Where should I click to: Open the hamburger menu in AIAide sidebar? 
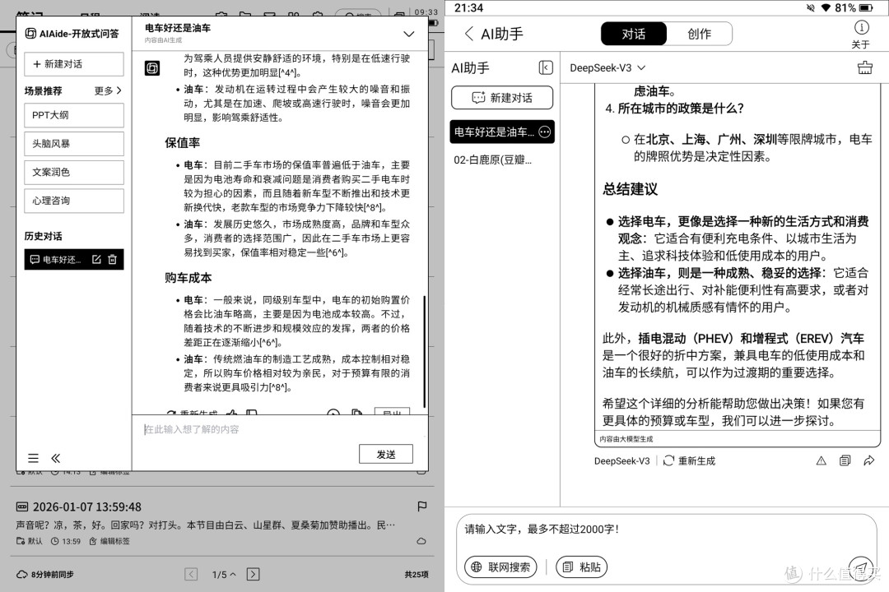[x=34, y=458]
